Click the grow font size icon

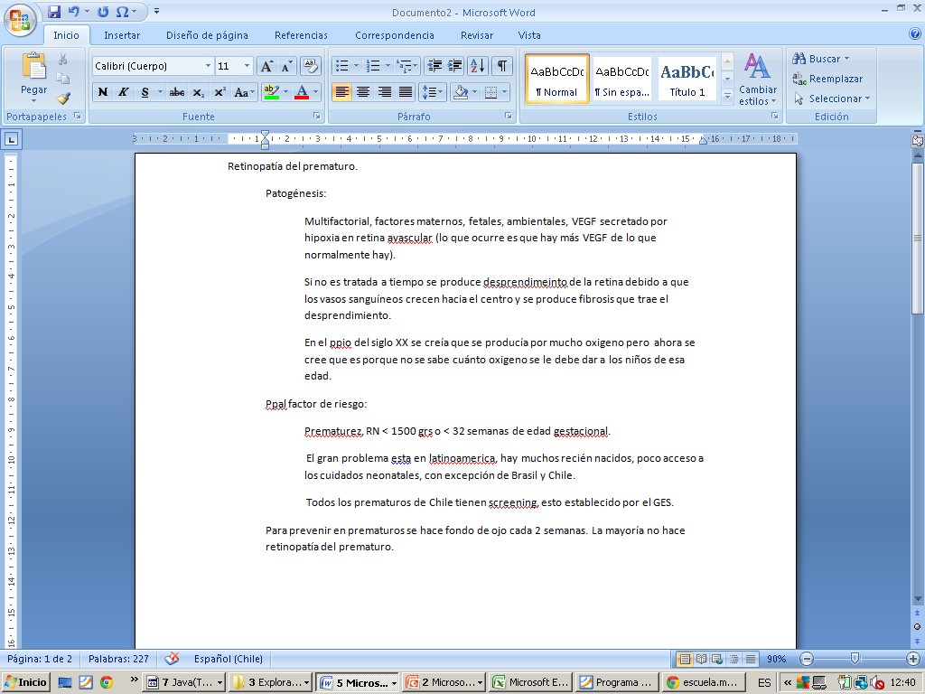point(266,66)
